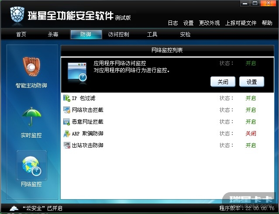Select the 防御 tab

pyautogui.click(x=86, y=34)
